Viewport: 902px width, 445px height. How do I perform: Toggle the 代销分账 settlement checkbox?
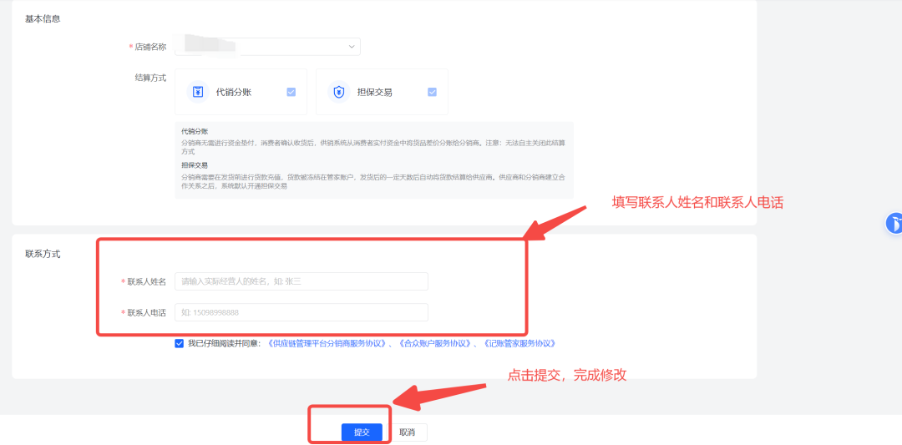pyautogui.click(x=291, y=92)
